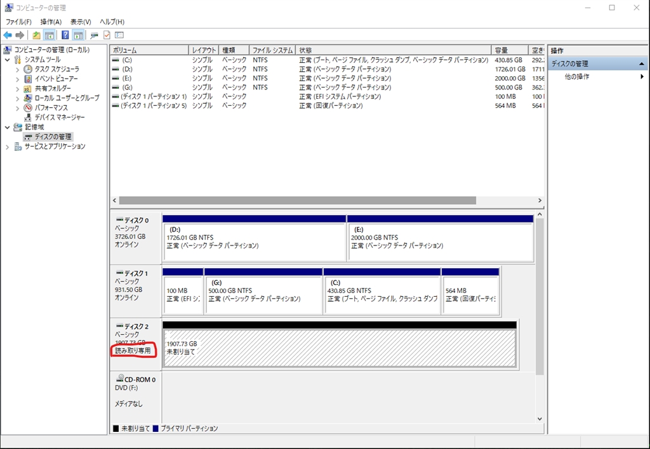Screen dimensions: 650x449
Task: Expand the パフォーマンス node
Action: (17, 108)
